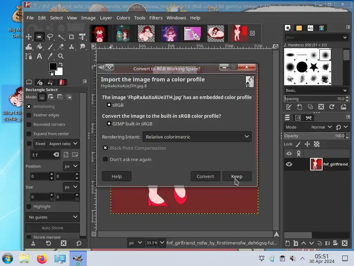This screenshot has width=354, height=266.
Task: Select the Fuzzy Select wand tool
Action: tap(61, 37)
